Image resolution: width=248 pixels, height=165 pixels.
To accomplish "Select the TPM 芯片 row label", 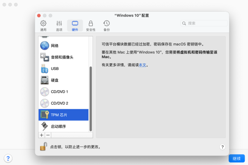I will (x=59, y=115).
